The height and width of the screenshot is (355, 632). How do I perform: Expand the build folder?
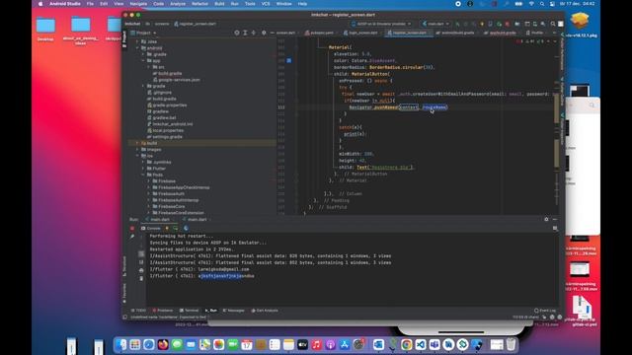coord(137,143)
